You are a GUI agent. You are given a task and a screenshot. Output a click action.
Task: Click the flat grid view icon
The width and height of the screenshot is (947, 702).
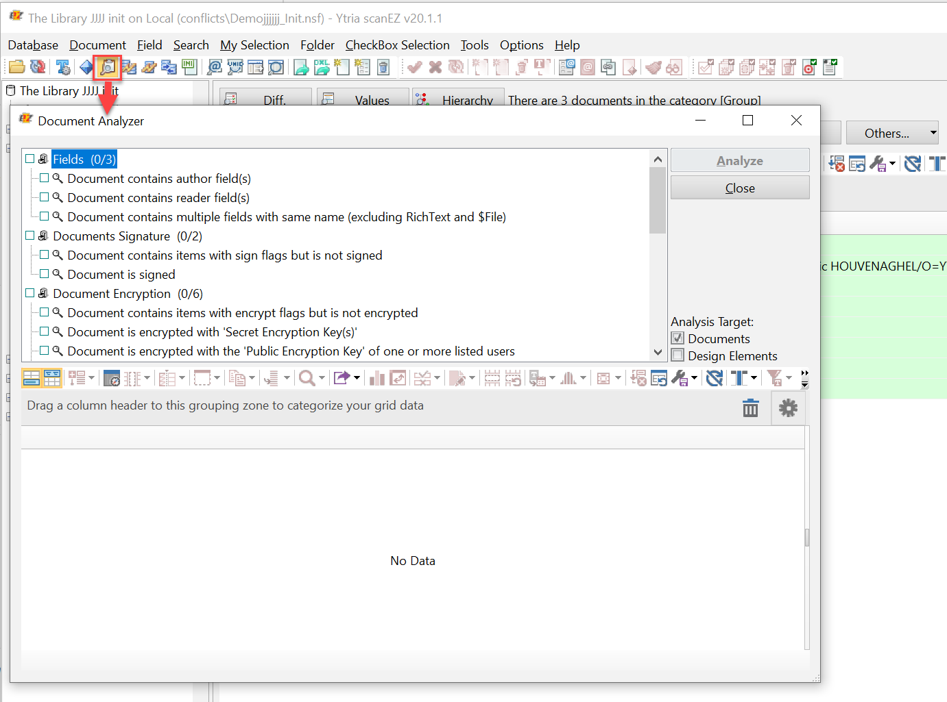point(32,378)
